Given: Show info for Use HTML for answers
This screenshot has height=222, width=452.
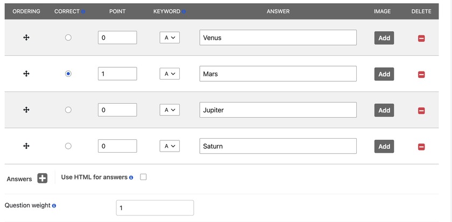Looking at the screenshot, I should (131, 178).
